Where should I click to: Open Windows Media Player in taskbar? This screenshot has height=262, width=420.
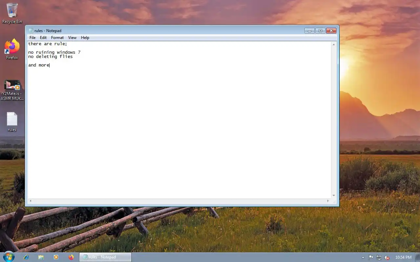(x=56, y=257)
